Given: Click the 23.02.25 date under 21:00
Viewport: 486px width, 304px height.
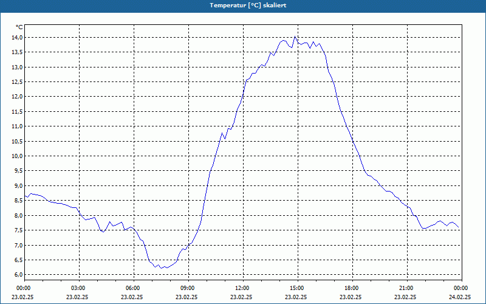Looking at the screenshot, I should (405, 297).
